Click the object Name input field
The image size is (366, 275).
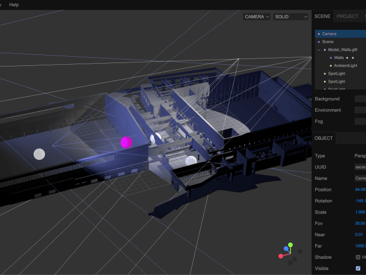coord(360,178)
